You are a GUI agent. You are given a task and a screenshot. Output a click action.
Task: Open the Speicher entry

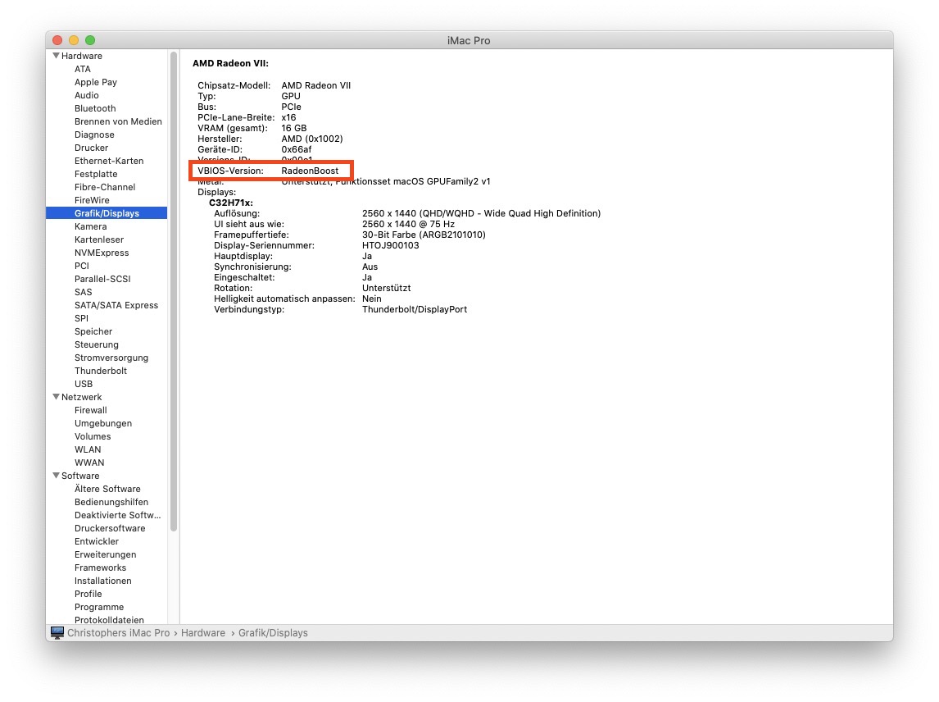click(93, 331)
